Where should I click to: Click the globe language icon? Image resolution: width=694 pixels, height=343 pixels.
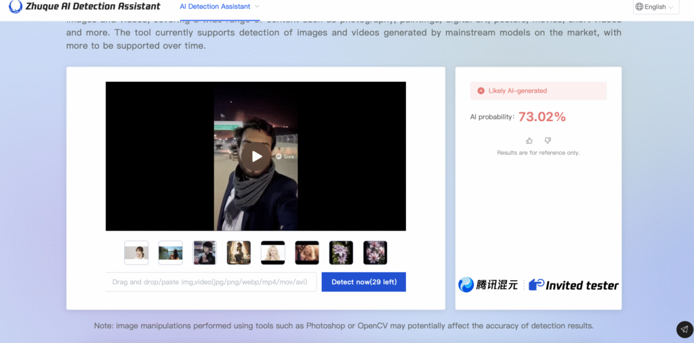639,7
